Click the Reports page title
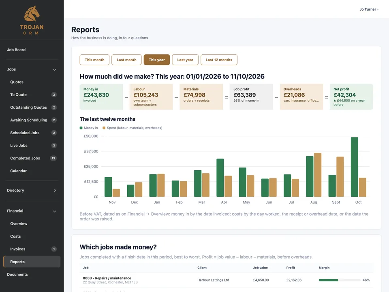This screenshot has height=292, width=389. [85, 30]
